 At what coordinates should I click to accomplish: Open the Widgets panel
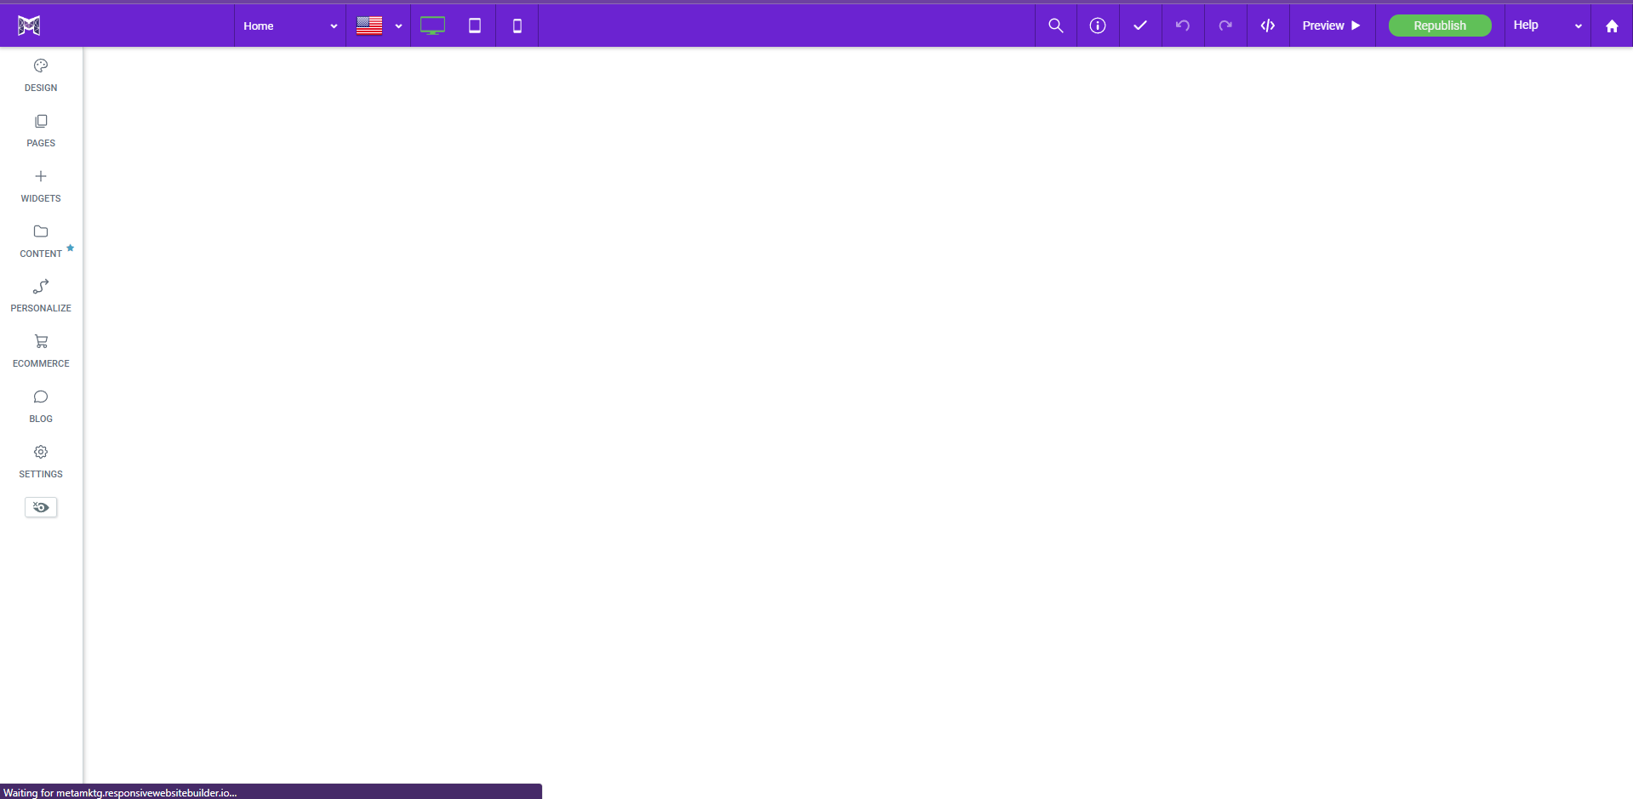(x=40, y=185)
